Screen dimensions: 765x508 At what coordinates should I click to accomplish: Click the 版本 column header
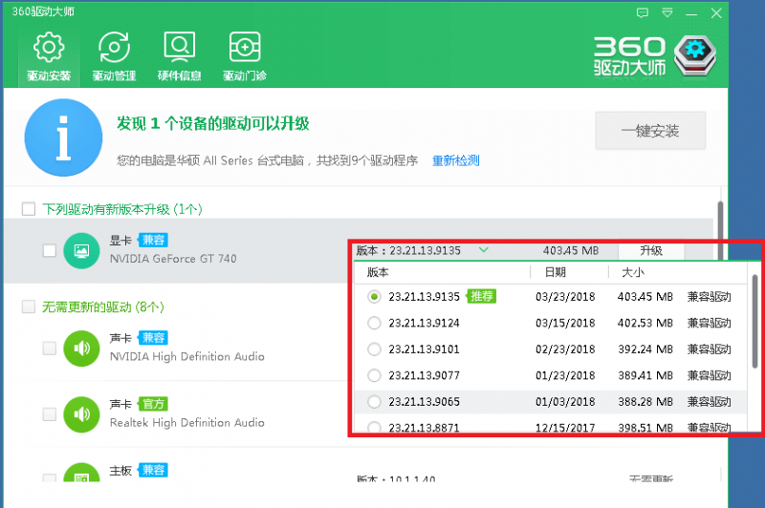click(x=378, y=272)
